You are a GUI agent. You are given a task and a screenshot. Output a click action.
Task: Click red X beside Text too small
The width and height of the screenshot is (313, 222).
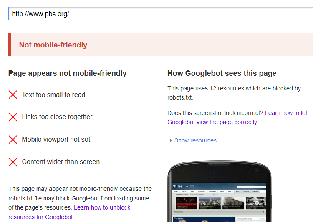click(x=13, y=95)
